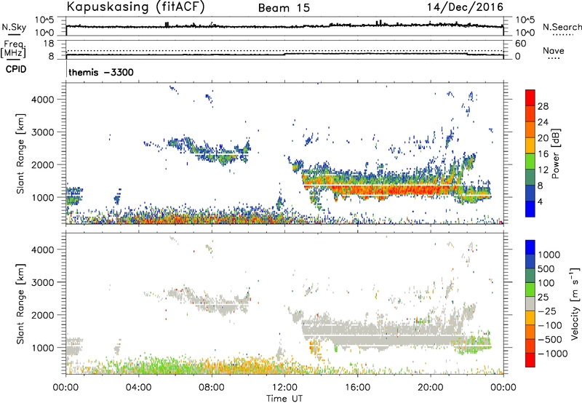The height and width of the screenshot is (403, 582).
Task: Click the Velocity panel "Slant Range [km]" label
Action: (20, 304)
